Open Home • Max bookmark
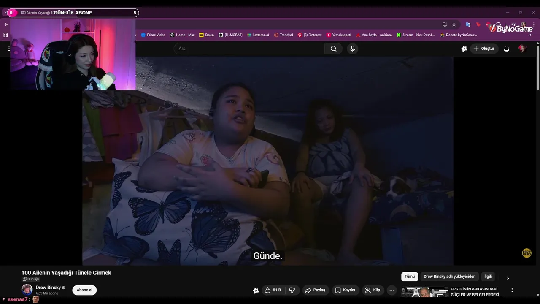540x304 pixels. tap(182, 35)
